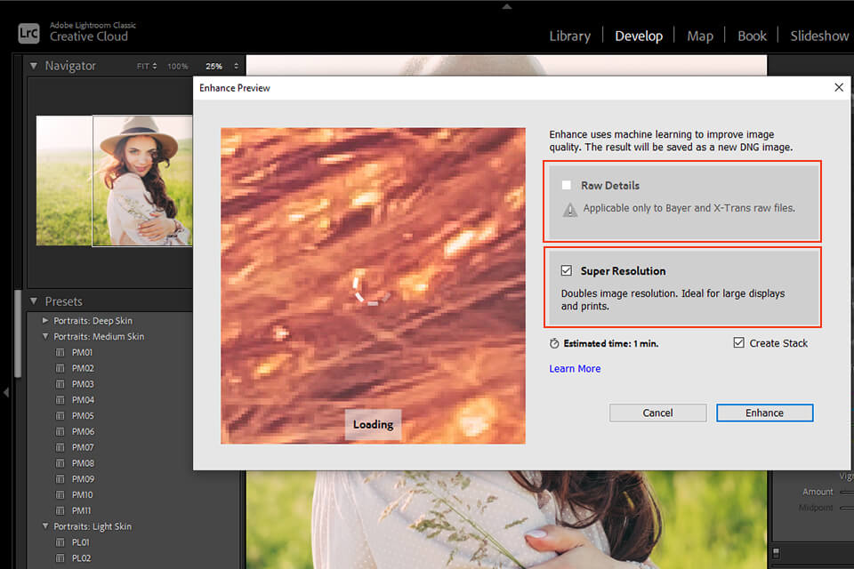Open the Learn More link
The image size is (854, 569).
[575, 369]
